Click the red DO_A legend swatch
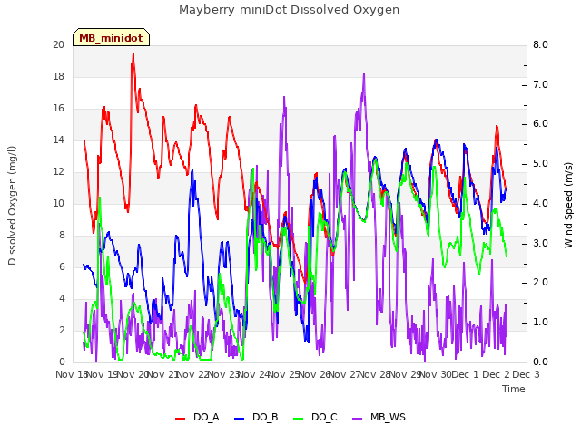Viewport: 581px width, 435px height. [x=180, y=418]
